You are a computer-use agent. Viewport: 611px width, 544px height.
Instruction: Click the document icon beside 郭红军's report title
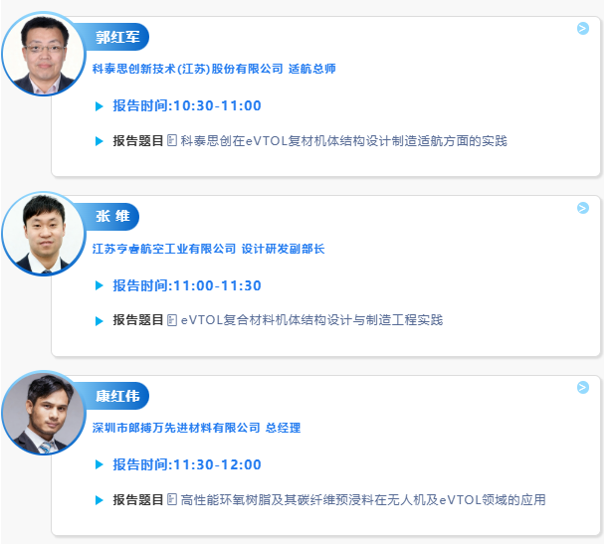click(x=172, y=141)
